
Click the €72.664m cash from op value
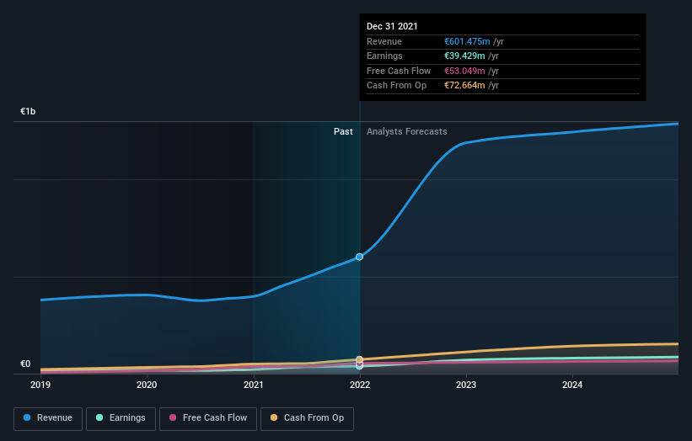point(464,86)
